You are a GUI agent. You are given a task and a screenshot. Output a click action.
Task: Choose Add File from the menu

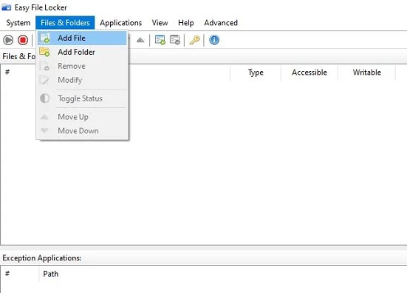coord(82,38)
